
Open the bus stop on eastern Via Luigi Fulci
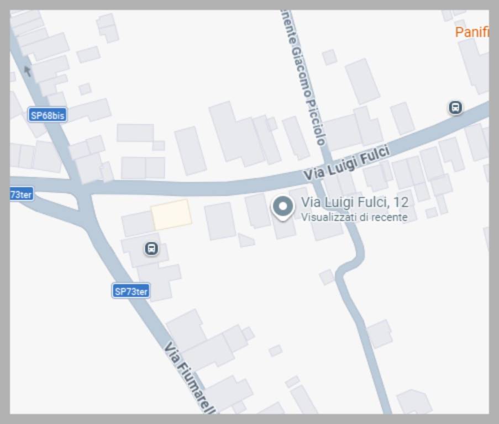point(455,108)
